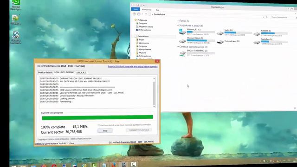Open quick access toolbar dropdown in Explorer title bar
The height and width of the screenshot is (167, 297).
click(144, 5)
